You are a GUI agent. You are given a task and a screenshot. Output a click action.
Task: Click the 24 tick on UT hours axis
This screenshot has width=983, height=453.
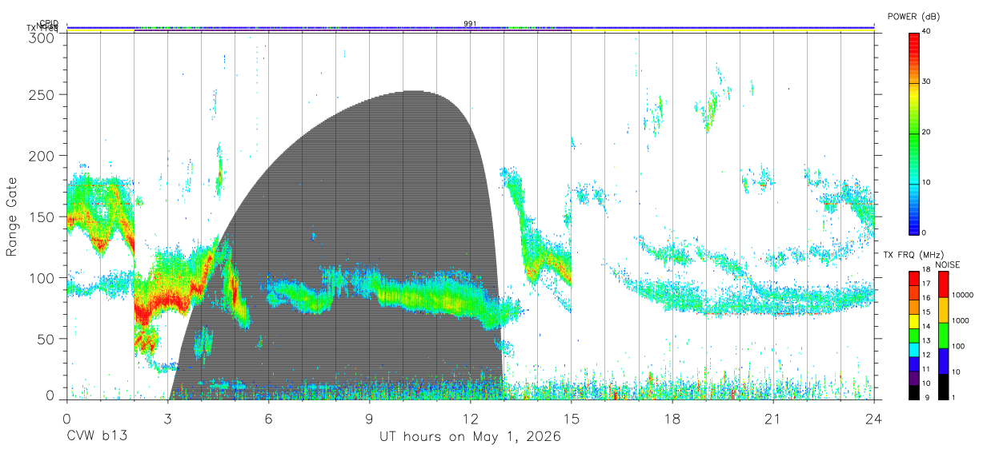point(874,419)
